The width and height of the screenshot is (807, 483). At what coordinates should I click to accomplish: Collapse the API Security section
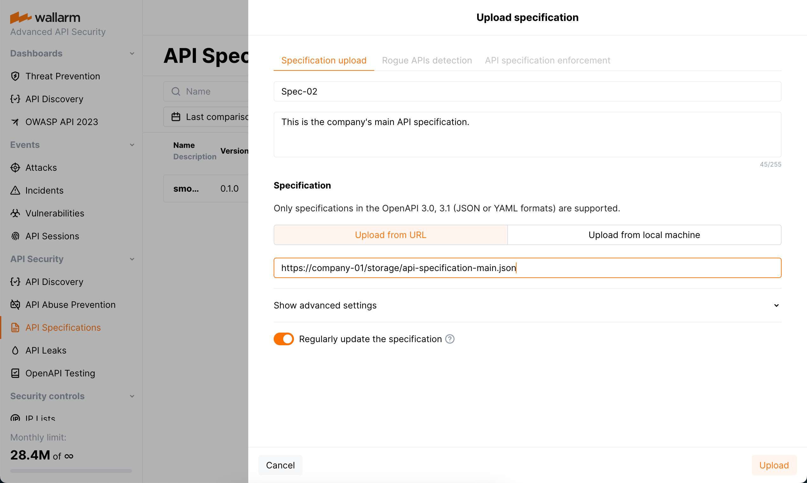click(132, 259)
